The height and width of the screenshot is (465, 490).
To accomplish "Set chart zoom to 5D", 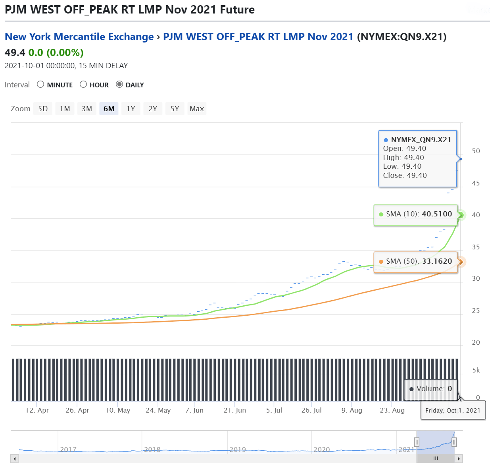I will [x=43, y=109].
